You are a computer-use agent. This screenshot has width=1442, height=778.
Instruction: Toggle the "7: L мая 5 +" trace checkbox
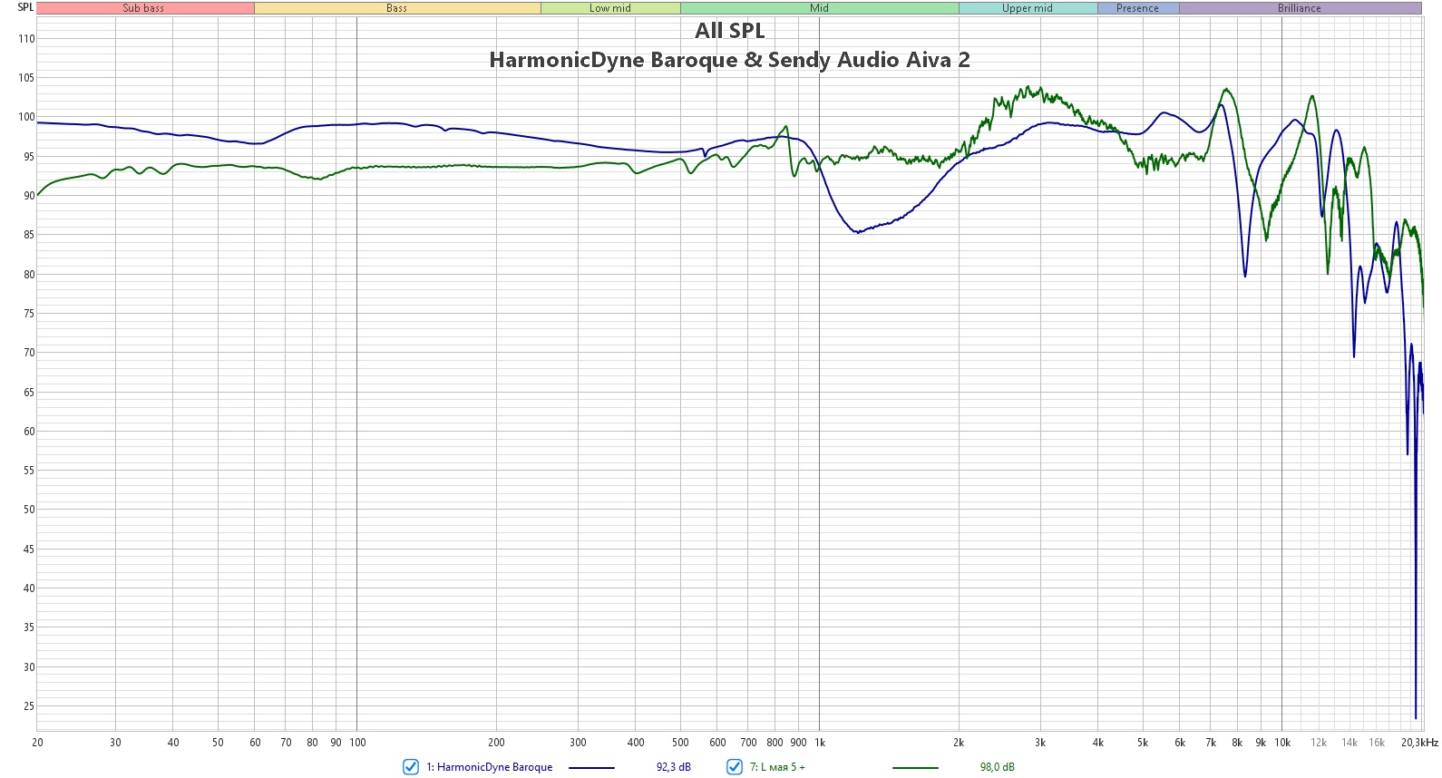pyautogui.click(x=735, y=767)
